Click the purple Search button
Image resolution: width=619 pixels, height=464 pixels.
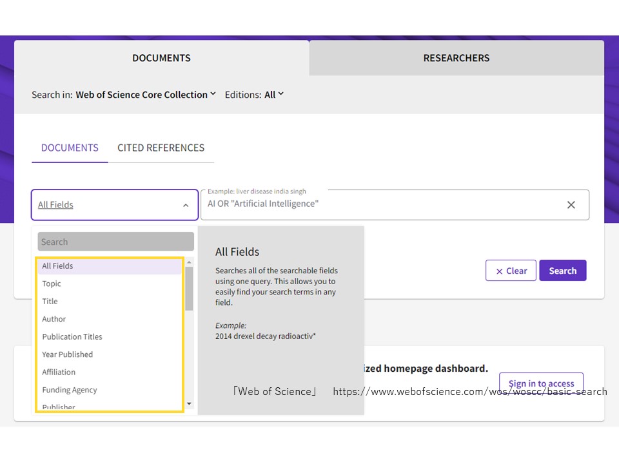coord(562,271)
